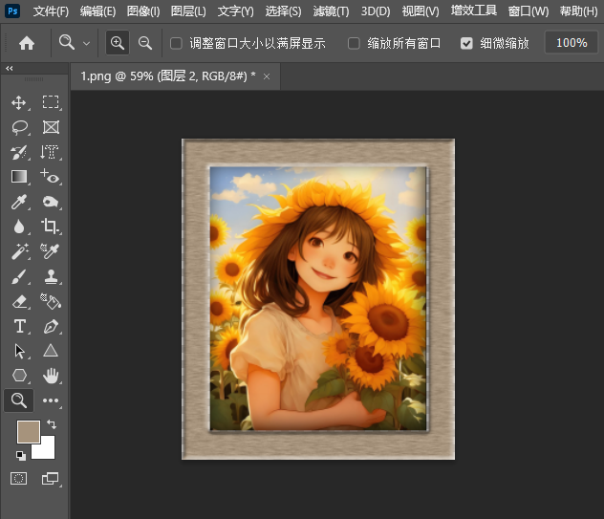Select the Frame tool
The image size is (604, 519).
click(x=51, y=127)
